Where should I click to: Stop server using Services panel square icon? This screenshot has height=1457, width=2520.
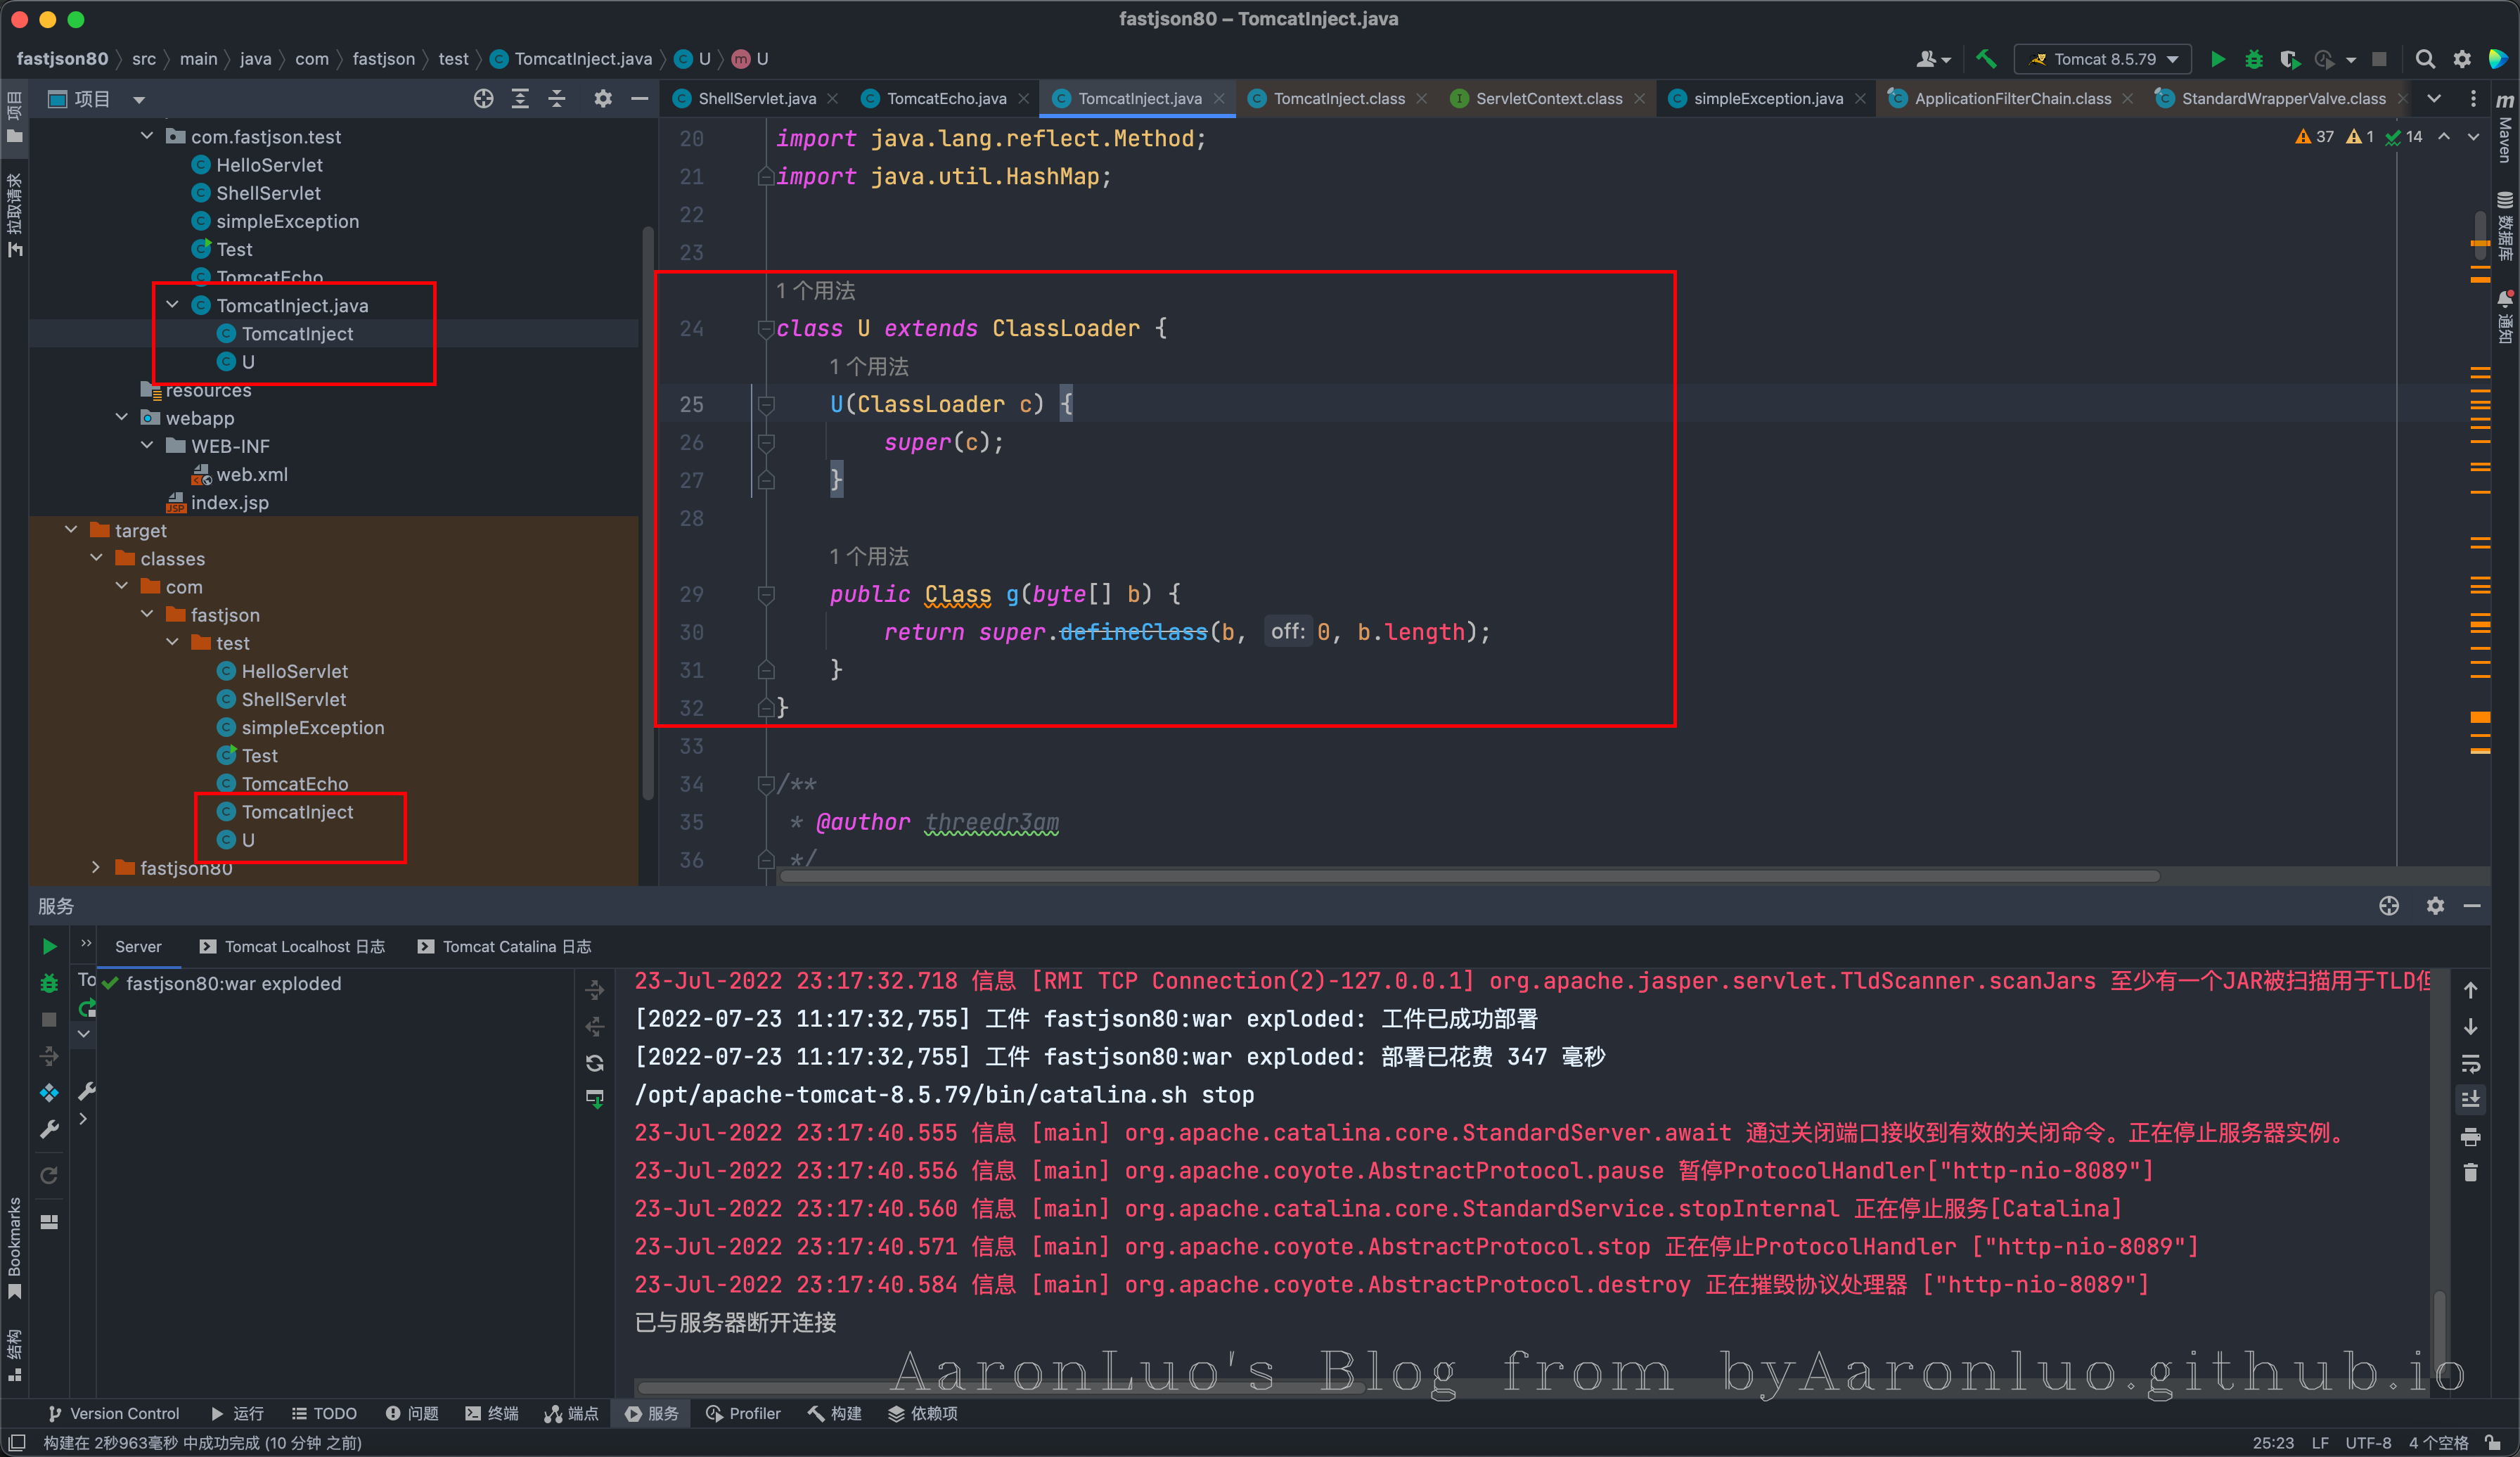[49, 1019]
